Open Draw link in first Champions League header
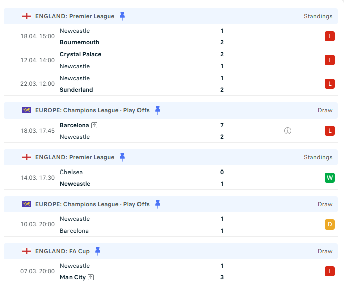The height and width of the screenshot is (284, 344). [325, 110]
